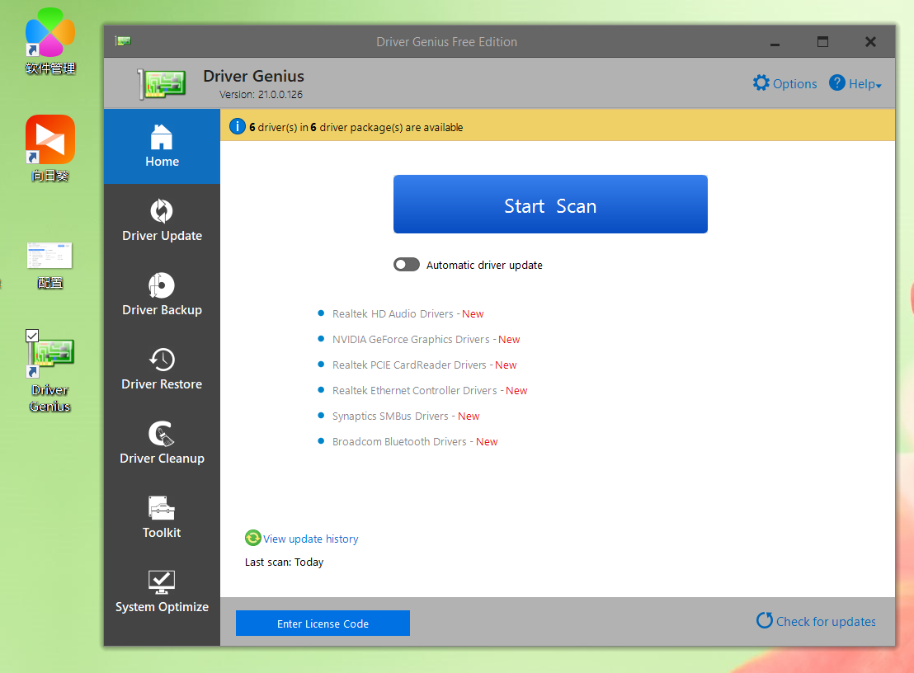Screen dimensions: 914x673
Task: Click Start Scan to begin scanning
Action: pyautogui.click(x=550, y=204)
